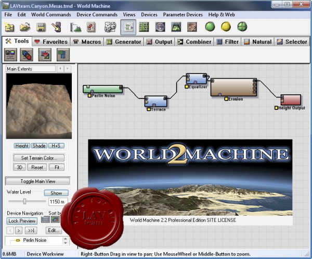Viewport: 312px width, 259px height.
Task: Open the Device Commands menu
Action: coord(97,15)
